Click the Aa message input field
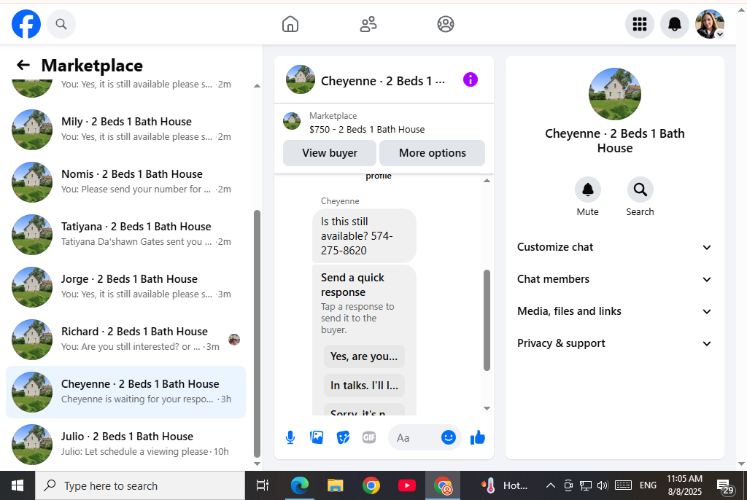This screenshot has width=747, height=500. [x=413, y=437]
